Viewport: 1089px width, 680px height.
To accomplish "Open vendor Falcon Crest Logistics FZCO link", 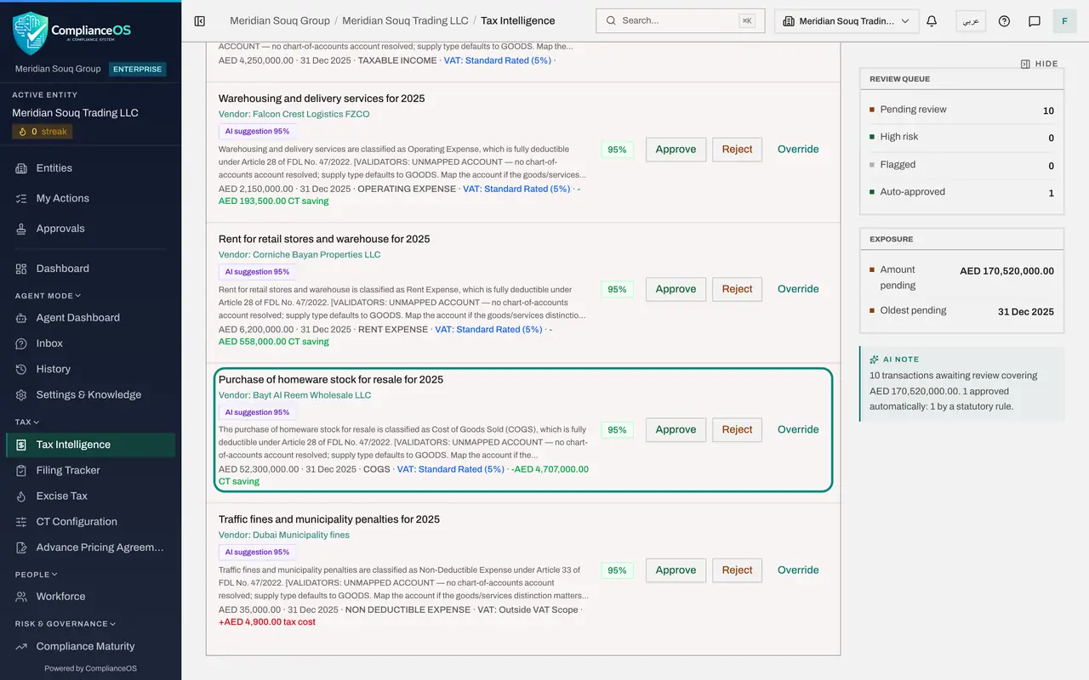I will tap(294, 114).
